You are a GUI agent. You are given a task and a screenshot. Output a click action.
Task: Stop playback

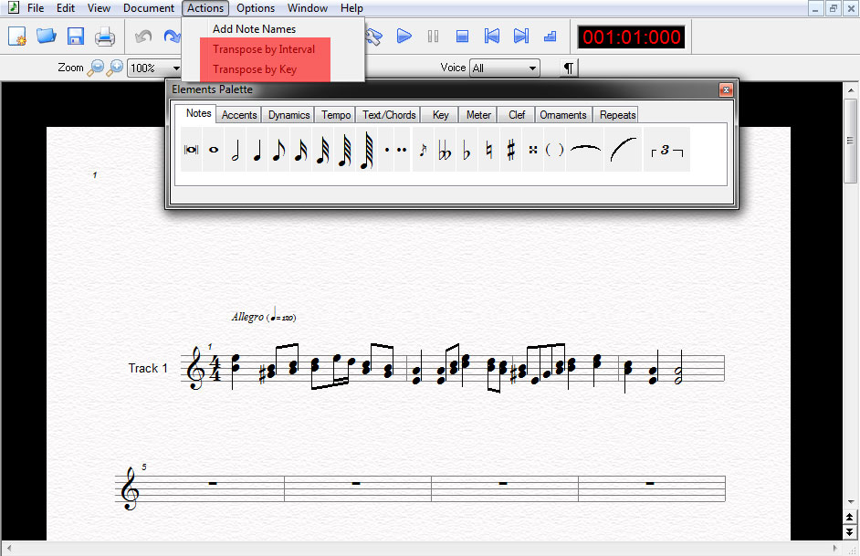(462, 37)
